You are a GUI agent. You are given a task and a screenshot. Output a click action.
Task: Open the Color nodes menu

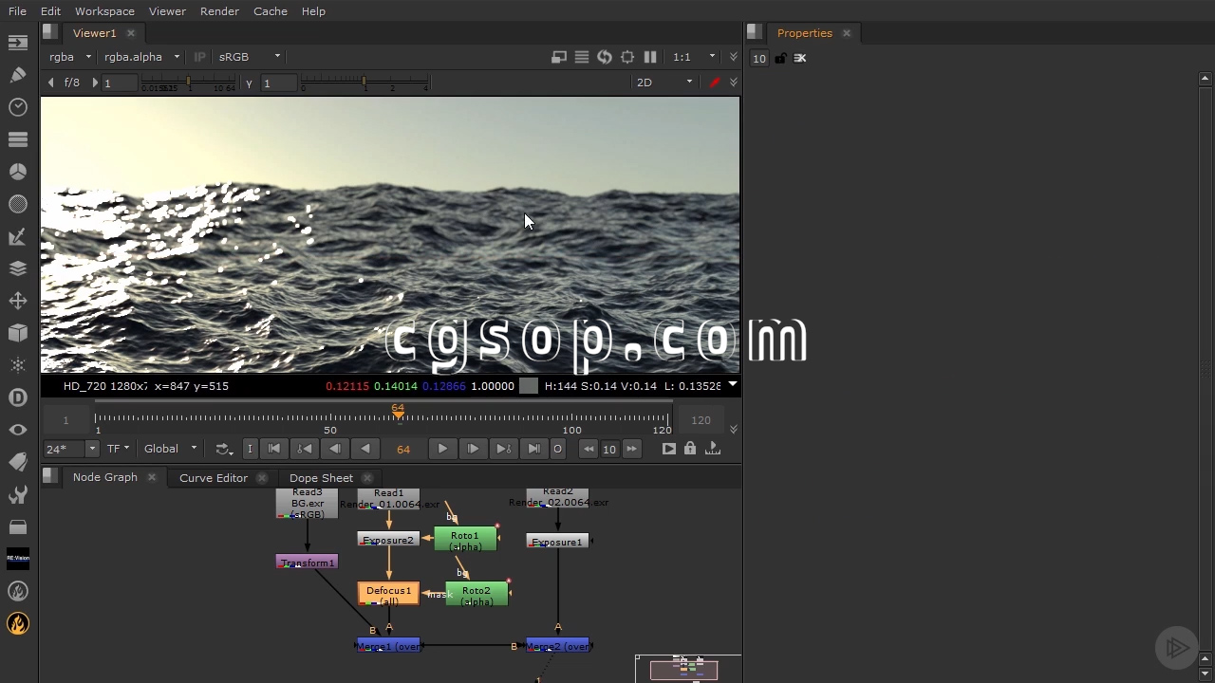point(17,172)
